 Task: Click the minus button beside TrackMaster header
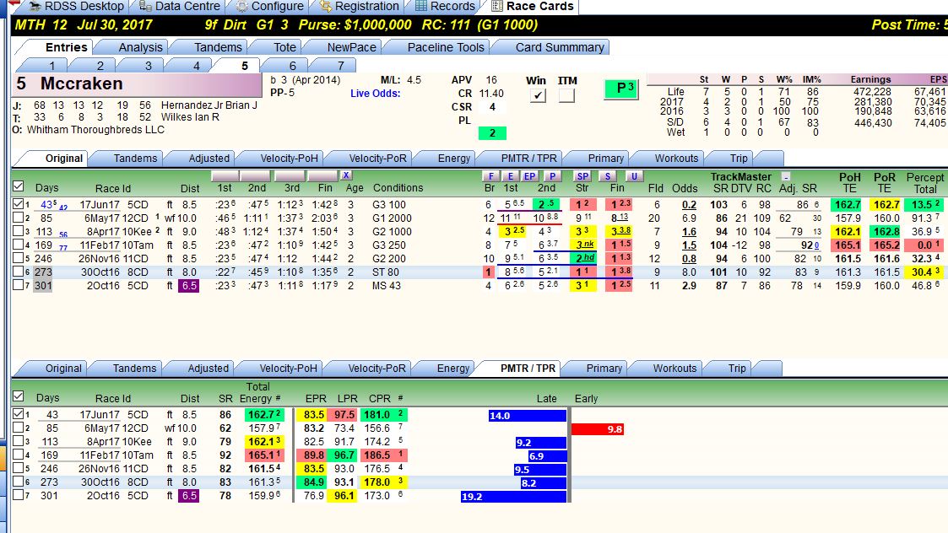pos(785,176)
